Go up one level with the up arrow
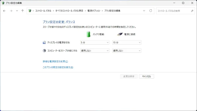 [23, 11]
